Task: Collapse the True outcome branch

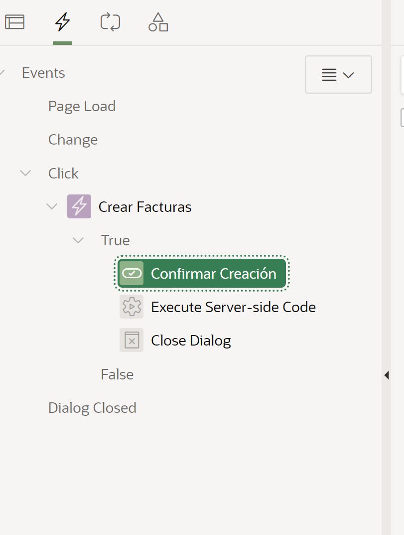Action: tap(78, 240)
